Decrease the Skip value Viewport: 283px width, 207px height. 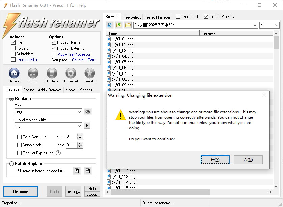pyautogui.click(x=80, y=138)
